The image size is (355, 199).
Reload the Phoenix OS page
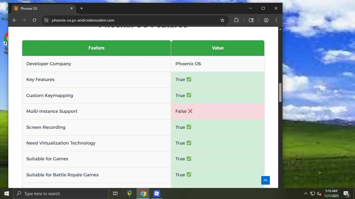click(34, 20)
